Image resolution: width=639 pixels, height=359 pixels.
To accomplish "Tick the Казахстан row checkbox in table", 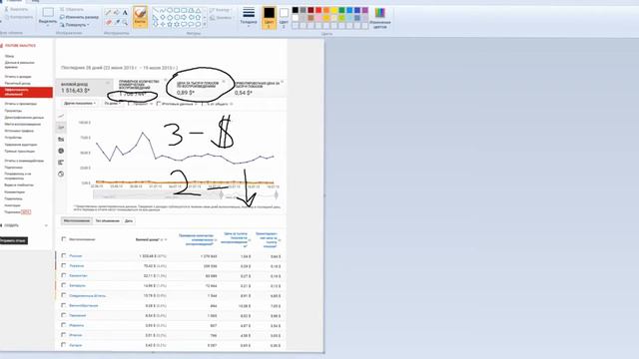I will click(x=64, y=275).
